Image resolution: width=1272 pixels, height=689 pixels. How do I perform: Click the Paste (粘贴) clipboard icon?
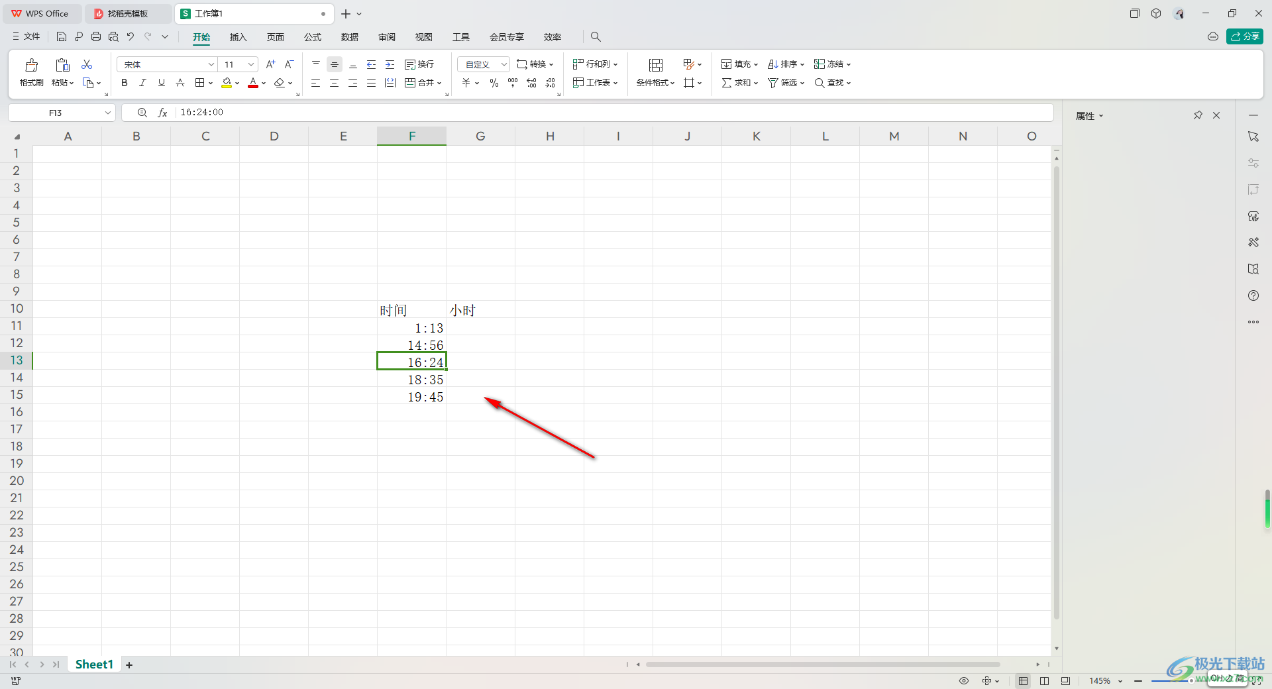coord(62,65)
